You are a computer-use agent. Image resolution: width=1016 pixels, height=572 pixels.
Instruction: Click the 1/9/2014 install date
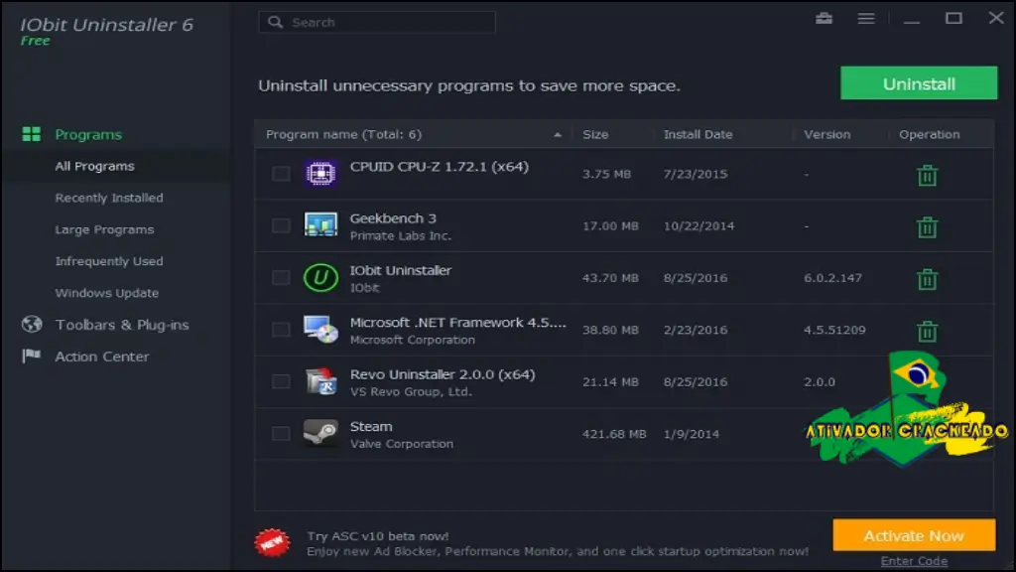pos(692,434)
